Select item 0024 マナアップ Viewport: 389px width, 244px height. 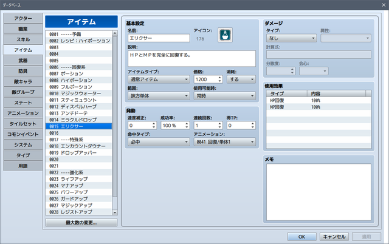(x=79, y=186)
